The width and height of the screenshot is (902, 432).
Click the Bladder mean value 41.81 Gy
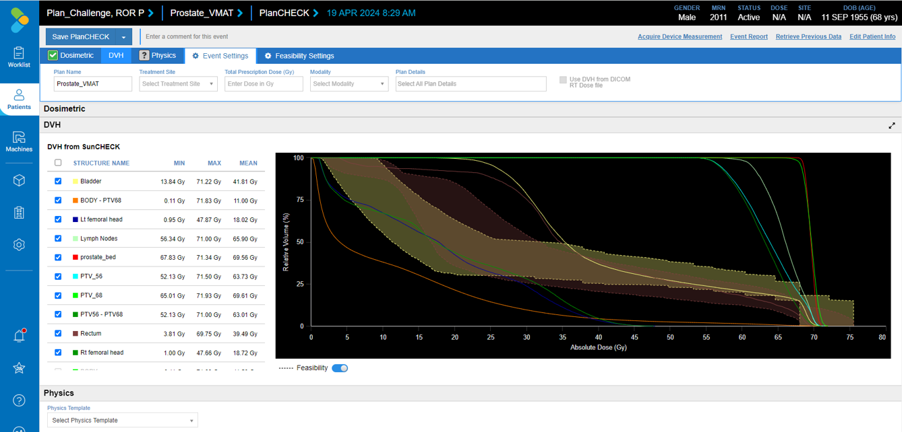(245, 182)
